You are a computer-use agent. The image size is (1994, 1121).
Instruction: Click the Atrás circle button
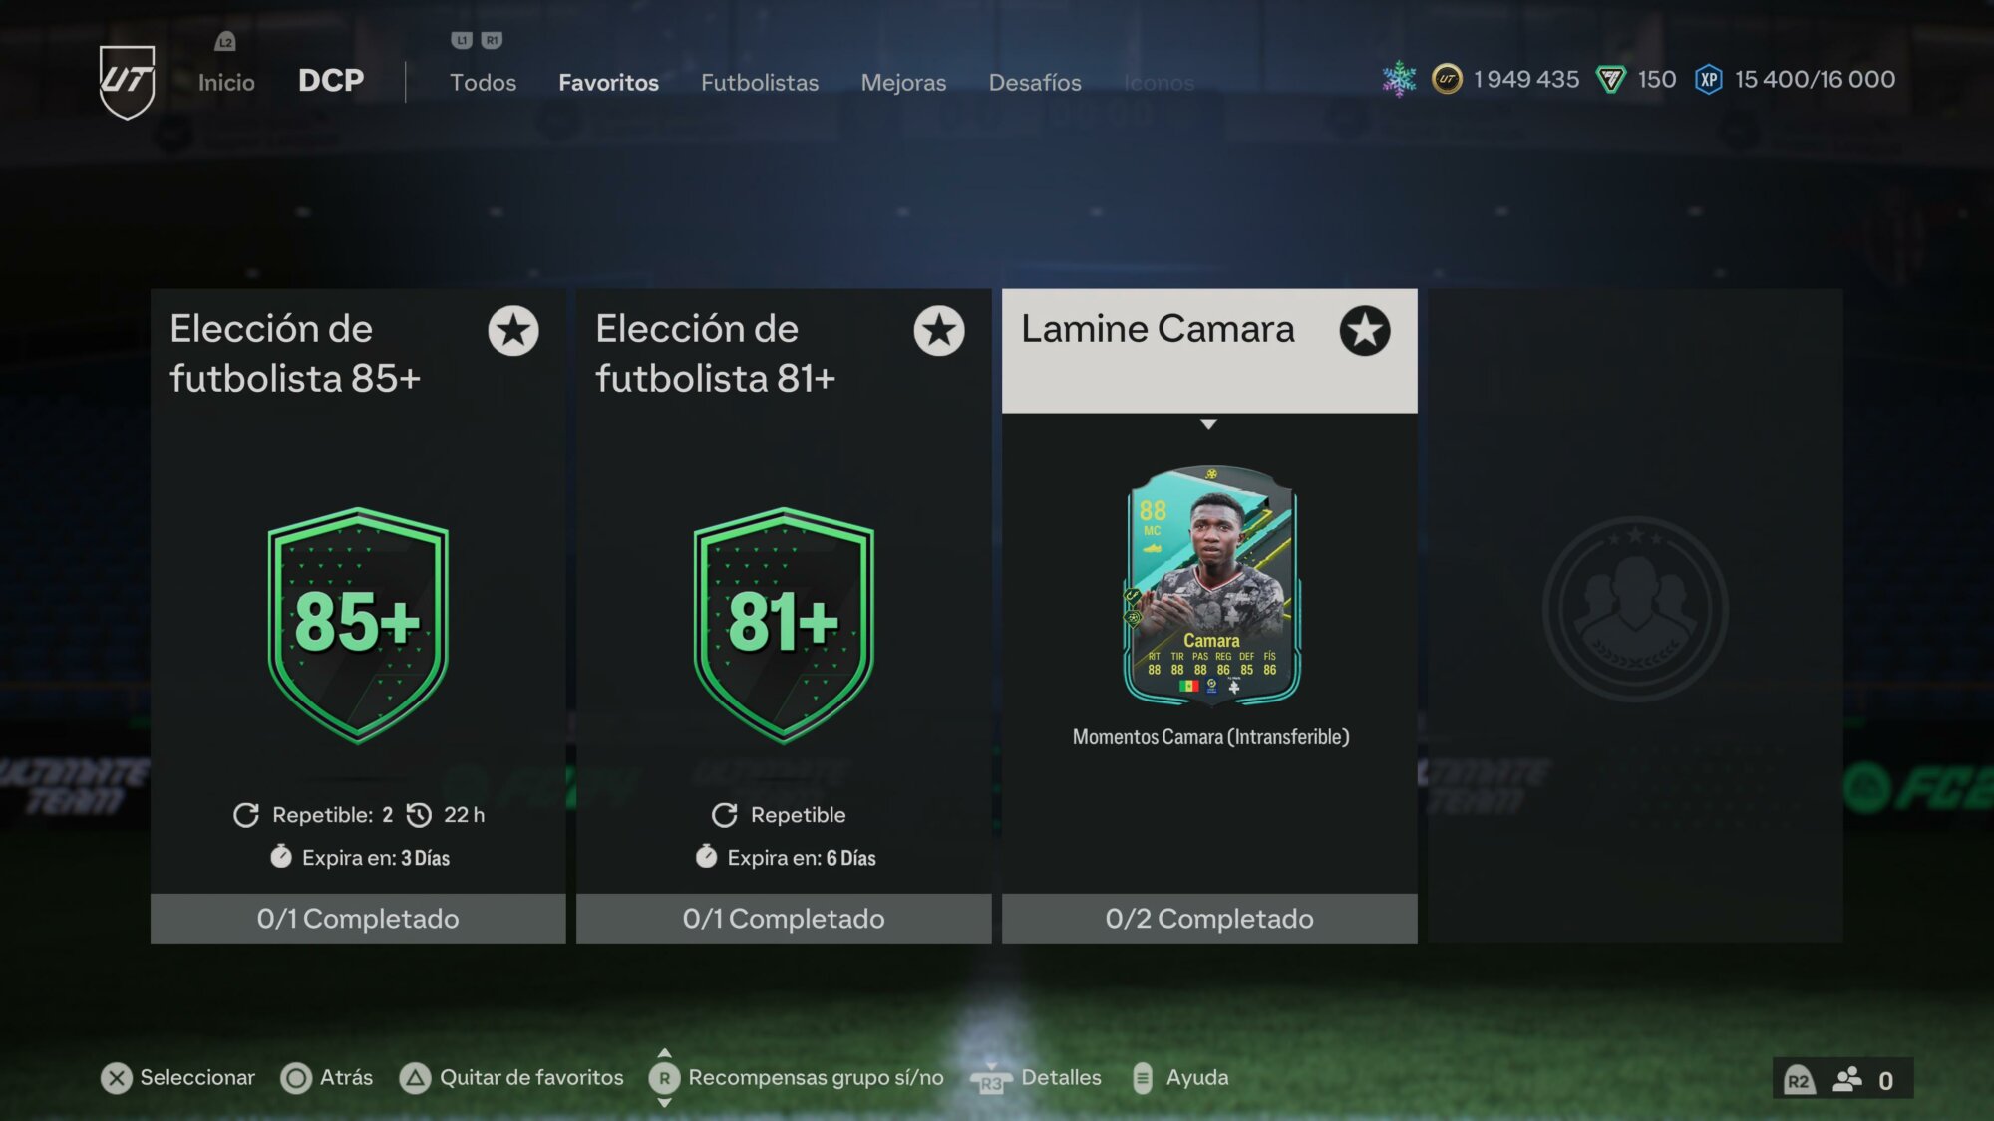pos(296,1078)
